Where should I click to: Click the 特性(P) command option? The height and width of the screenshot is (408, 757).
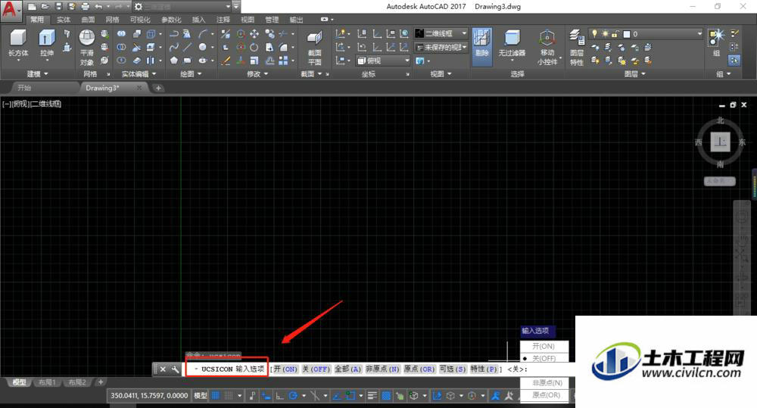484,369
